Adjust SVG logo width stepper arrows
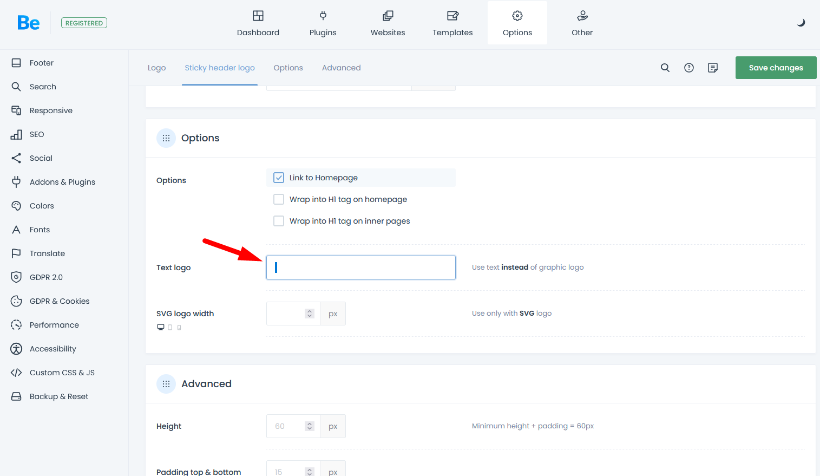The image size is (820, 476). (x=310, y=314)
